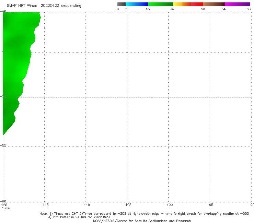Click the longitude label '-95'
Screen dimensions: 254x223
210,205
